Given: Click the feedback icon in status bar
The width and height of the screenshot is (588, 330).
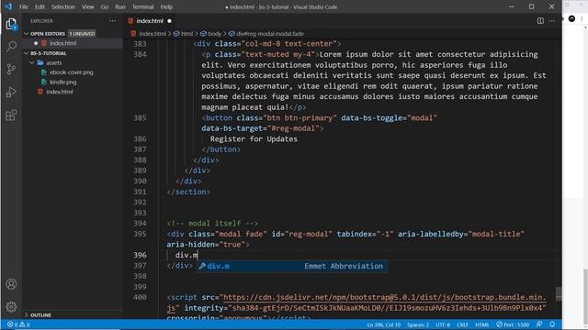Looking at the screenshot, I should pyautogui.click(x=539, y=324).
